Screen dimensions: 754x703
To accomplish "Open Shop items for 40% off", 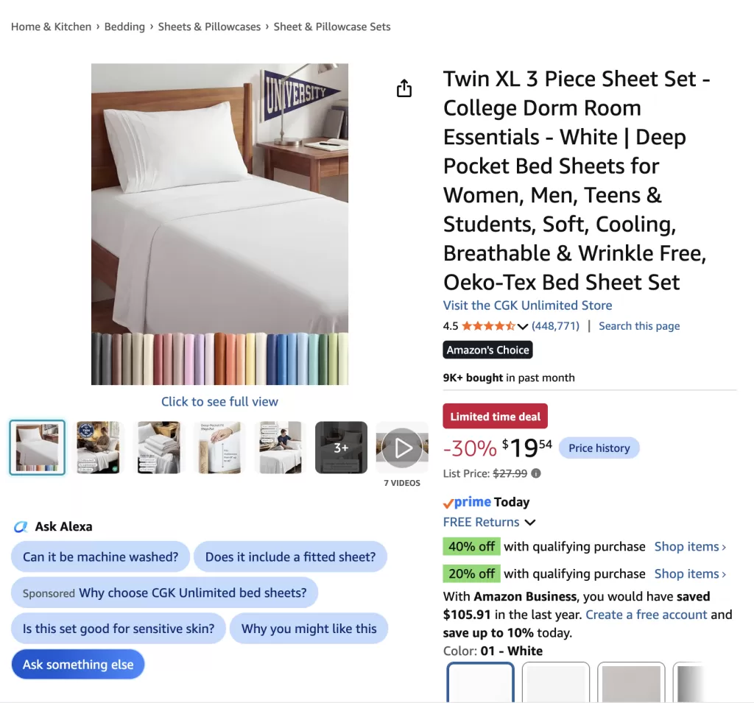I will point(690,547).
